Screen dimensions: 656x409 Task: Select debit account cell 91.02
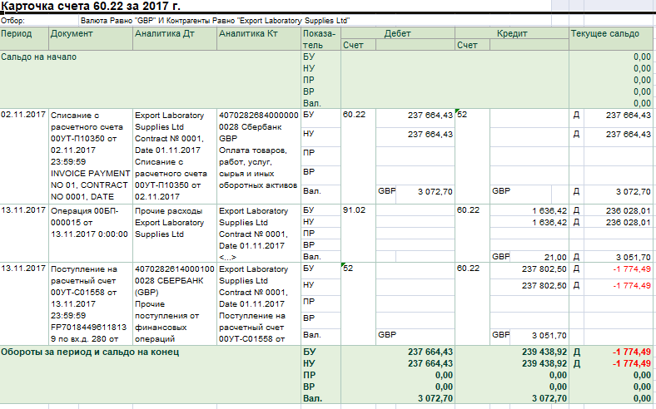tap(355, 211)
